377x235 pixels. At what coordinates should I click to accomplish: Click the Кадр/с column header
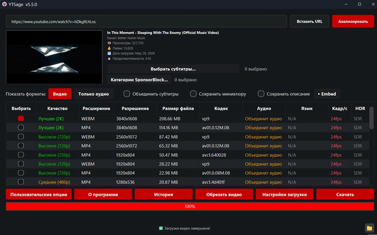[339, 108]
